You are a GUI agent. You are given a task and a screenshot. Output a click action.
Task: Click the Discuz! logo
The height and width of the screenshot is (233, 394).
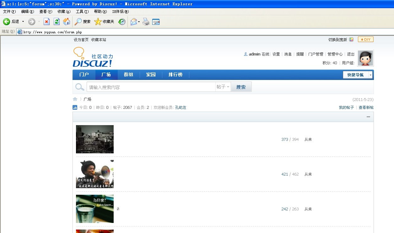93,57
